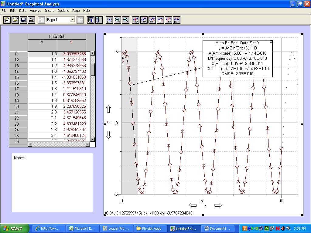Open the Data menu
This screenshot has width=311, height=233.
click(x=22, y=11)
